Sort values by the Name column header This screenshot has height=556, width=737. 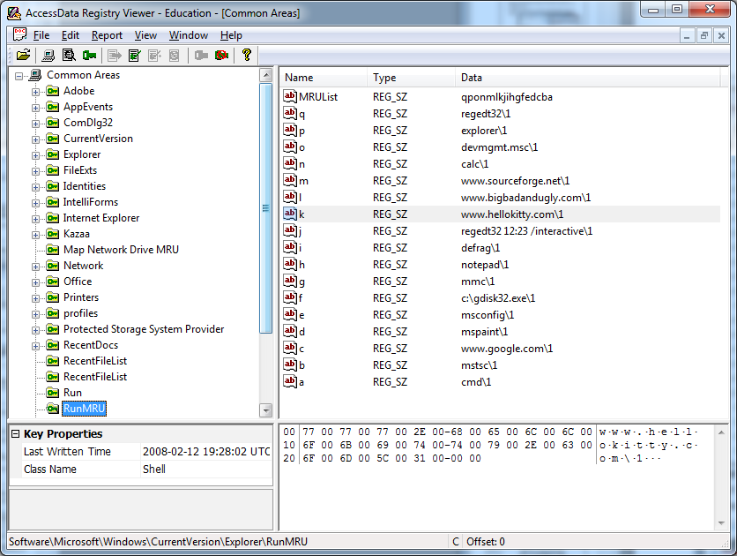324,78
